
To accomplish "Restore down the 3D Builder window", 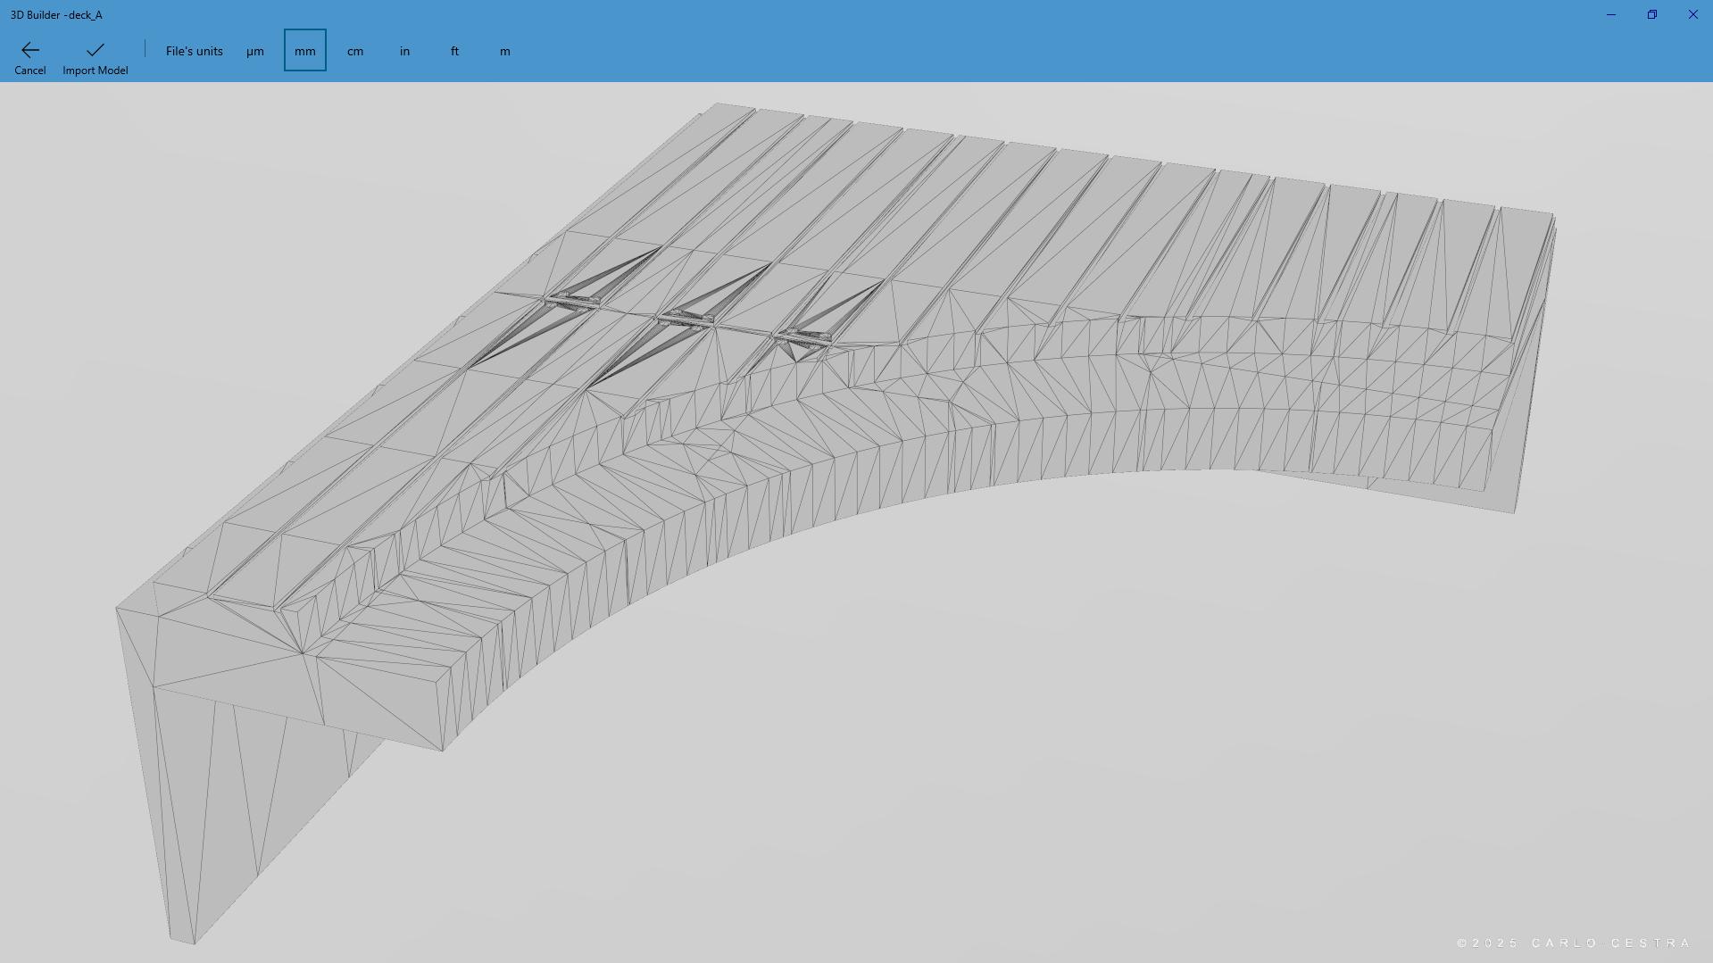I will (x=1652, y=15).
